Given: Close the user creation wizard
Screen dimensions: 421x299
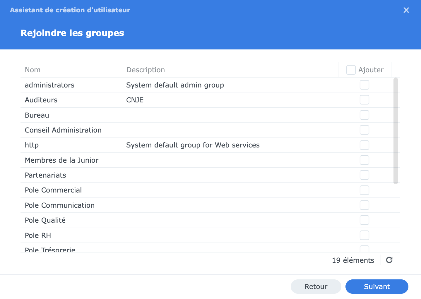Looking at the screenshot, I should click(406, 10).
